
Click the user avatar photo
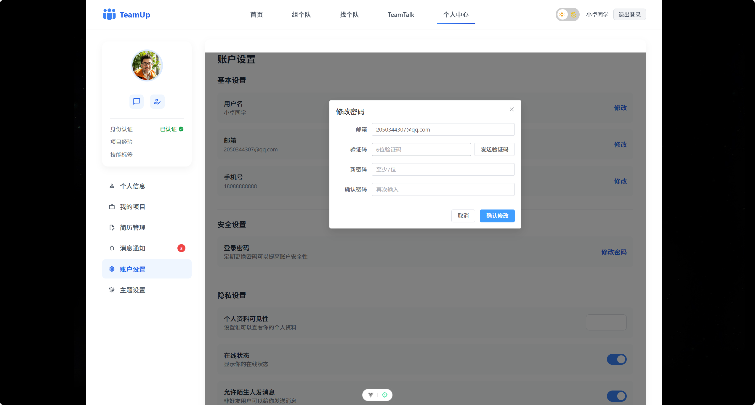click(x=147, y=65)
